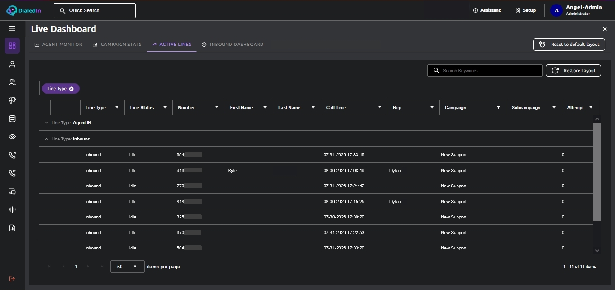Open the Assistant menu
The width and height of the screenshot is (615, 290).
[x=487, y=10]
